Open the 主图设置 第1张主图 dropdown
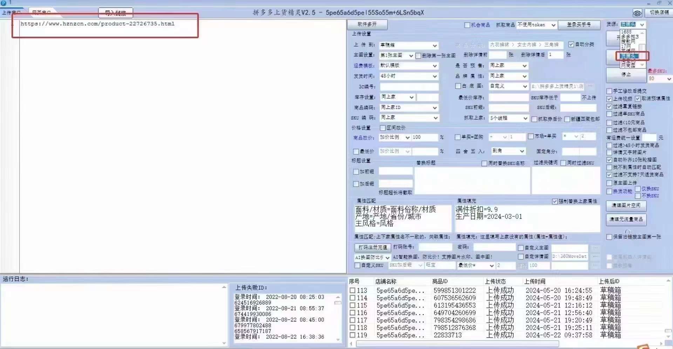Screen dimensions: 673x349 [x=397, y=56]
